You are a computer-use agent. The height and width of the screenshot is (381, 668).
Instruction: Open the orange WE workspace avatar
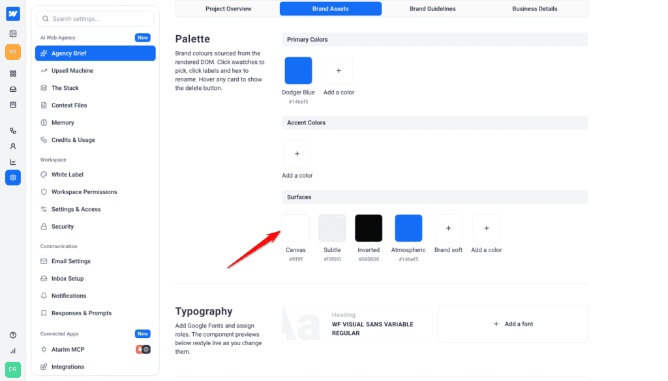pos(13,52)
